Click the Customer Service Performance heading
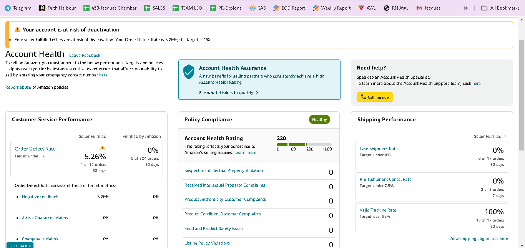 pos(52,119)
